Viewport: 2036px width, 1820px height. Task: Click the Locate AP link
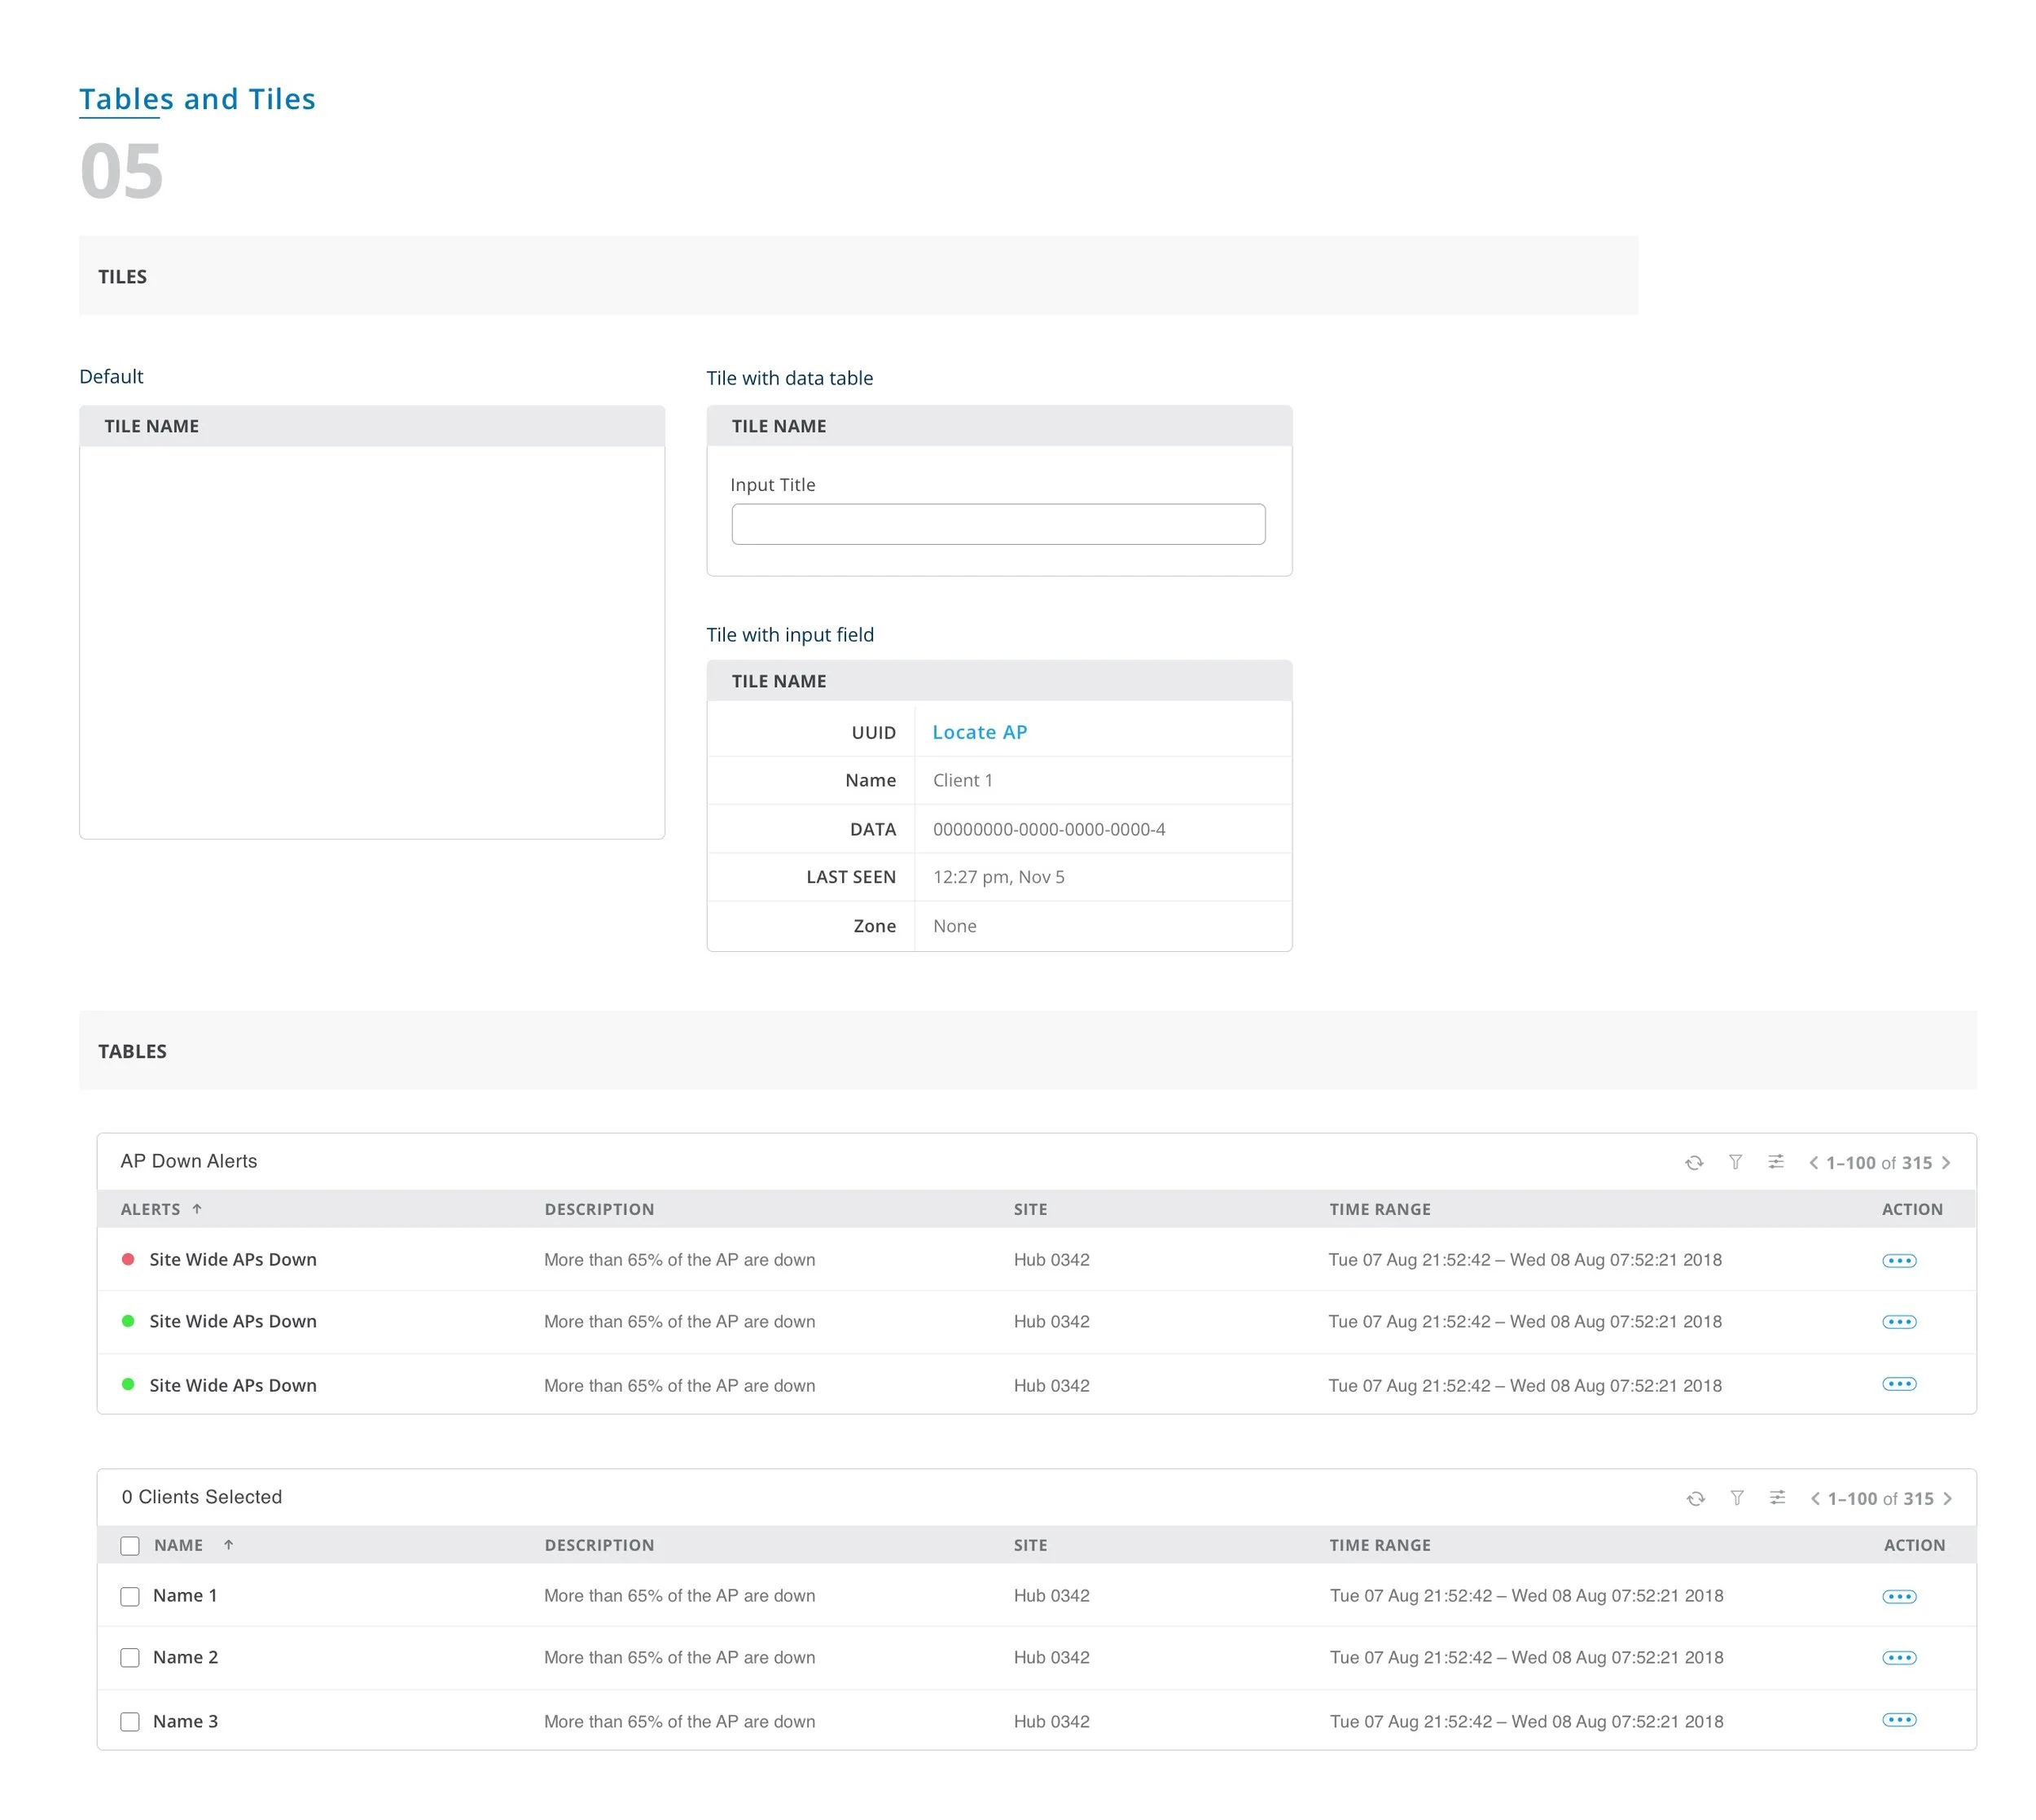[x=979, y=732]
